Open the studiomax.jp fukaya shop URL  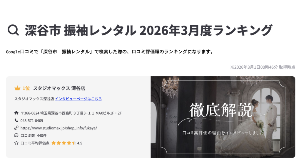coord(59,128)
